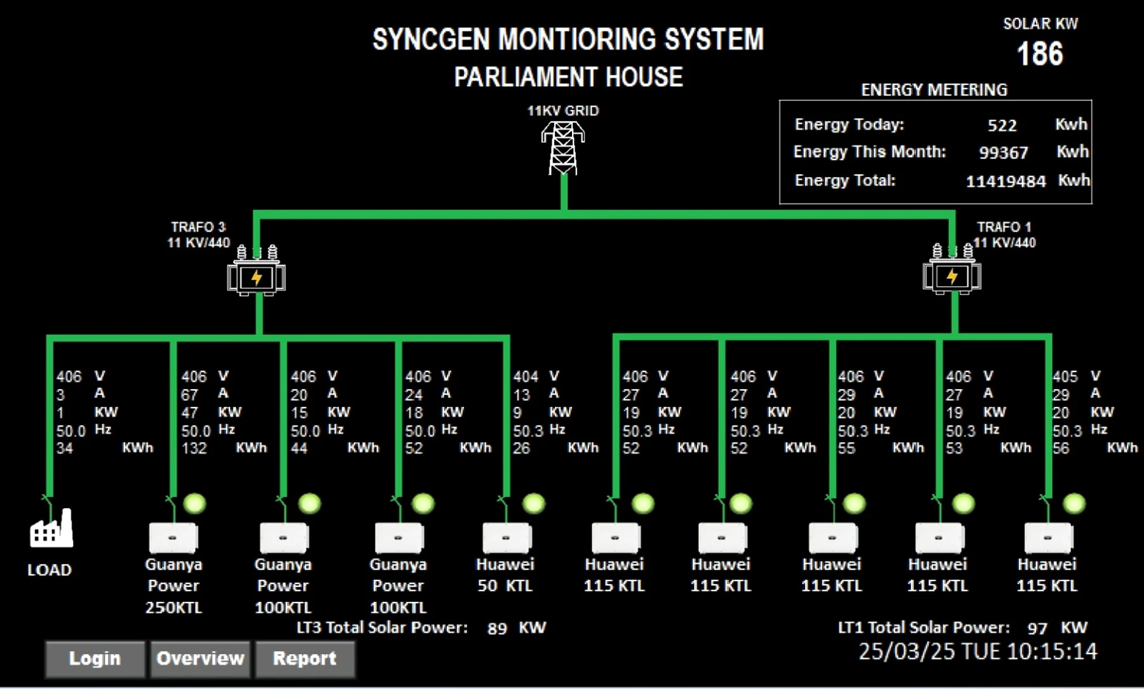Click status lamp above inverter with 56 KWh
This screenshot has height=689, width=1144.
1074,504
